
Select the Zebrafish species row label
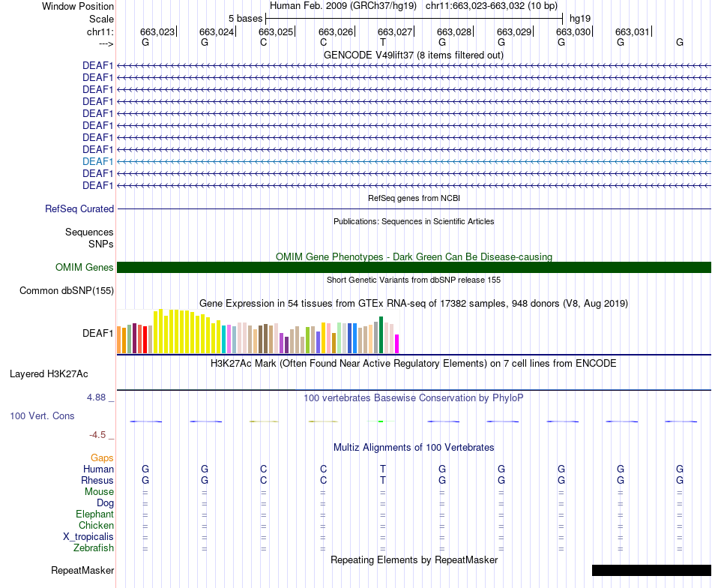click(94, 547)
